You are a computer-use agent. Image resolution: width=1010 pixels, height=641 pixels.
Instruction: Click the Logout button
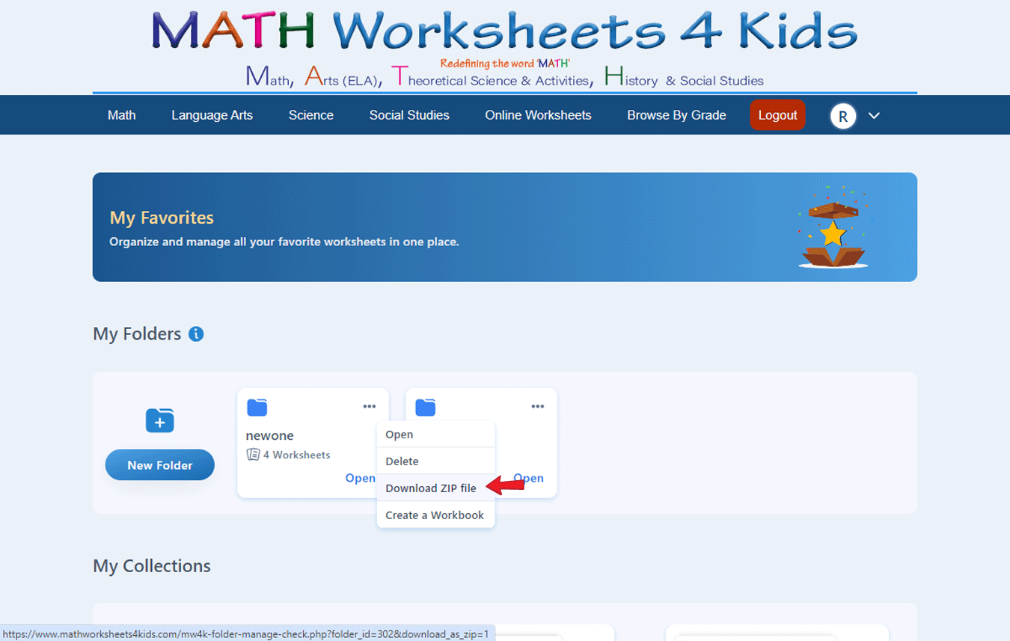click(778, 115)
